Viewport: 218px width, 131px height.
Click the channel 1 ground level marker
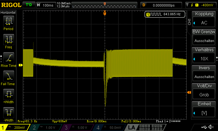click(x=21, y=65)
